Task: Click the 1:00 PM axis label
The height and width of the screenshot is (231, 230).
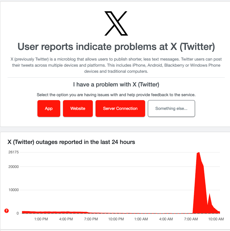Action: [41, 219]
